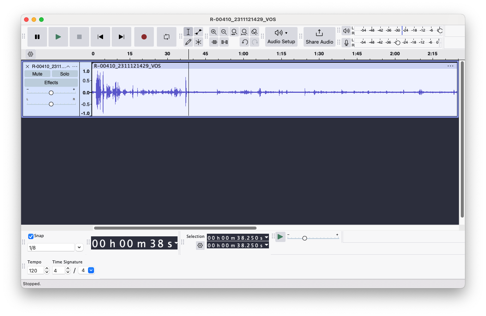Toggle the Snap checkbox
486x316 pixels.
(31, 236)
